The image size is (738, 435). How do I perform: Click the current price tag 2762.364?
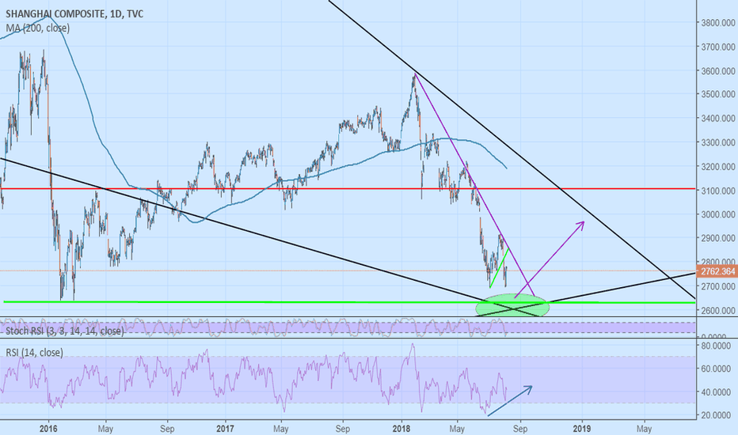point(717,271)
